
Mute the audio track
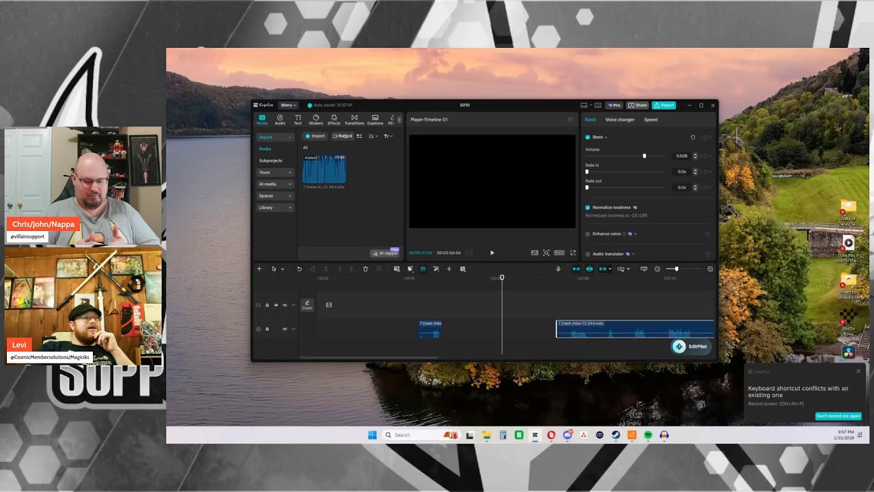[285, 329]
